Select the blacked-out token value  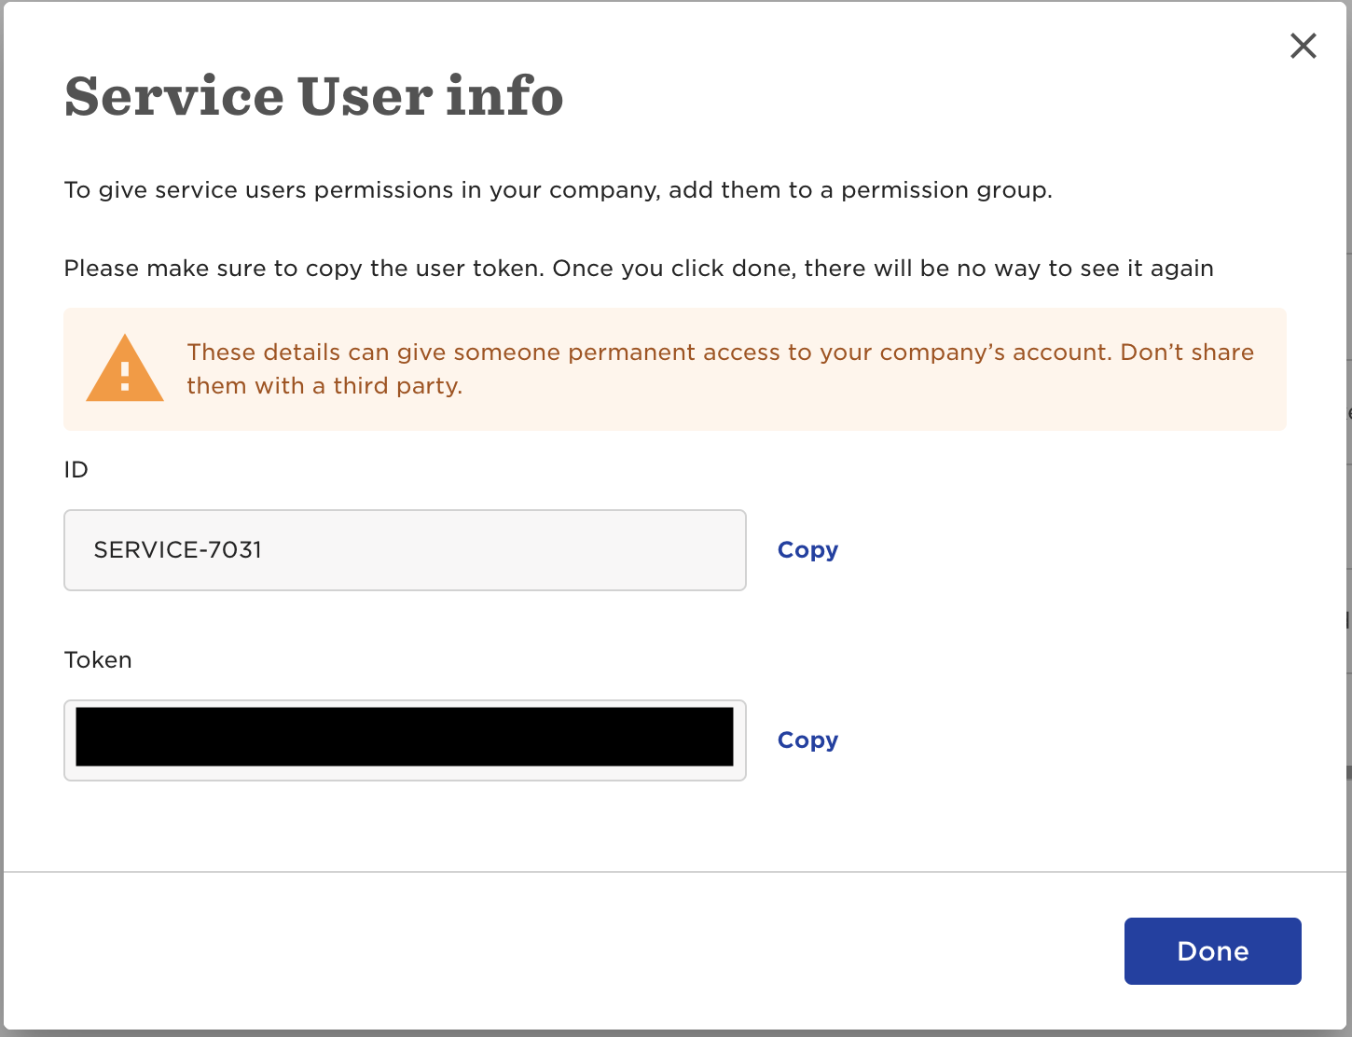[405, 737]
